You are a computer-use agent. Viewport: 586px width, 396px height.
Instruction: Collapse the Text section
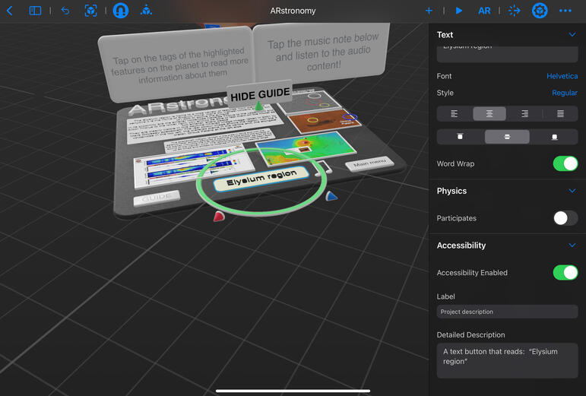(572, 34)
